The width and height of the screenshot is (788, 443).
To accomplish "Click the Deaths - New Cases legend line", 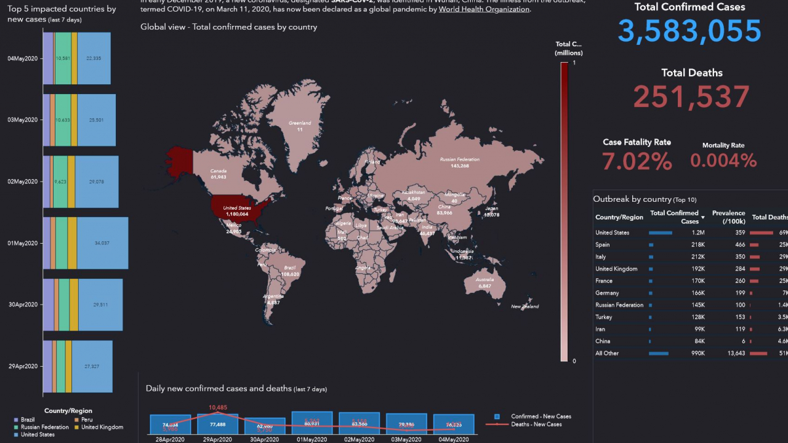I will [497, 424].
